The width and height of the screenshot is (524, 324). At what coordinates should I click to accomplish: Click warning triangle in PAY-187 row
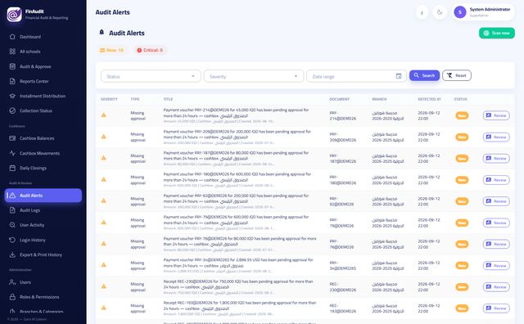[104, 158]
